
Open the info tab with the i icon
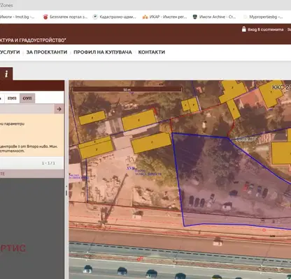[x=6, y=74]
